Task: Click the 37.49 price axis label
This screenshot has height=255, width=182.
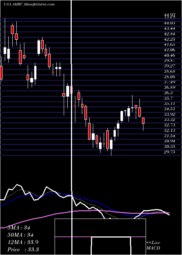Action: pos(169,82)
